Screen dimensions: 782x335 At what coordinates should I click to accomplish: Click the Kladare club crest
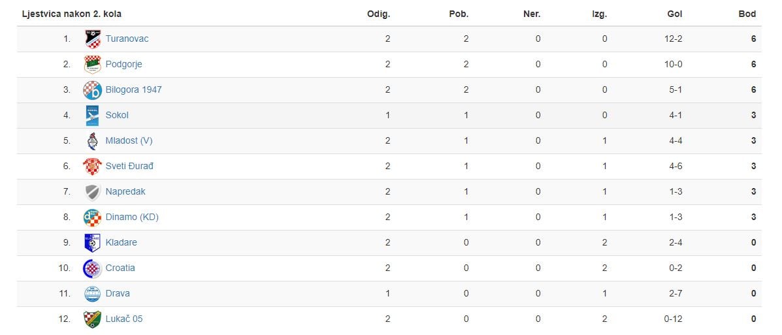[x=93, y=243]
